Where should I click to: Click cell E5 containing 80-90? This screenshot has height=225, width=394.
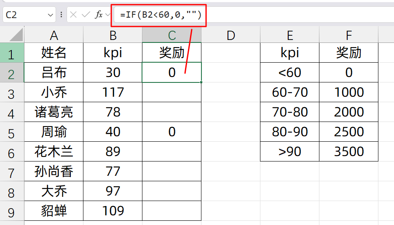point(290,132)
